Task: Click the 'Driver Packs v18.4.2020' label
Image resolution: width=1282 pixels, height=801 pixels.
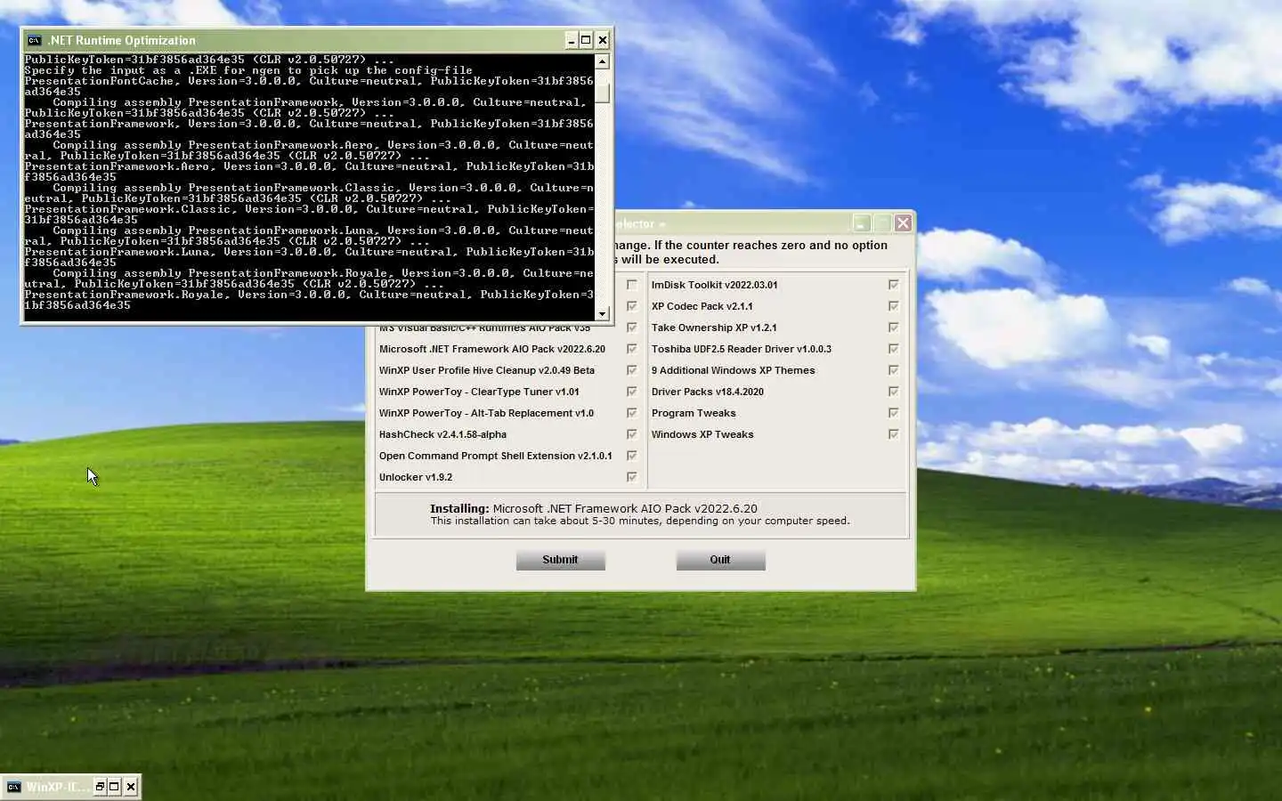Action: [x=707, y=392]
